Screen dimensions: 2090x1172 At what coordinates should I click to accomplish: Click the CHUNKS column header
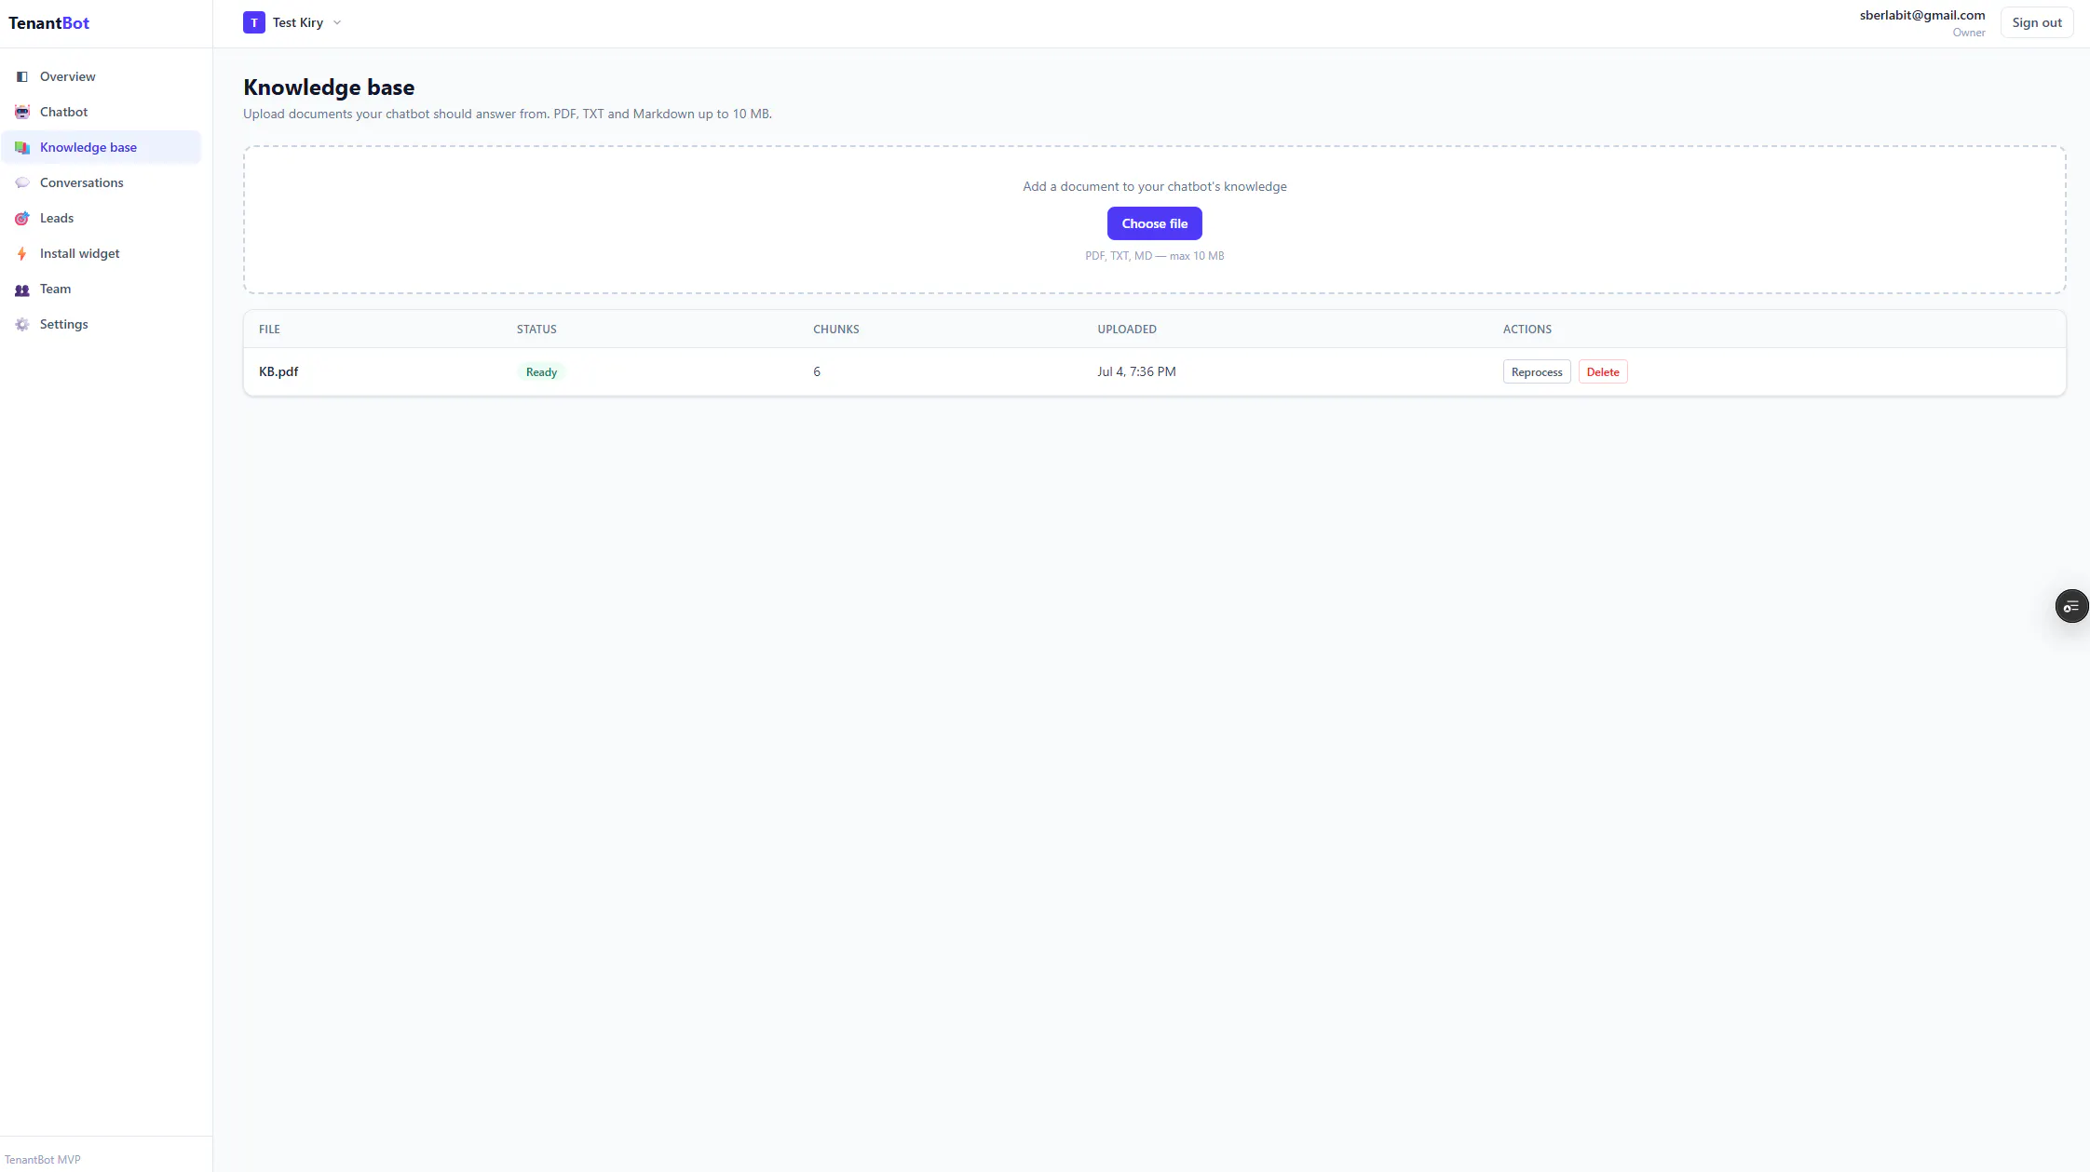(x=836, y=330)
